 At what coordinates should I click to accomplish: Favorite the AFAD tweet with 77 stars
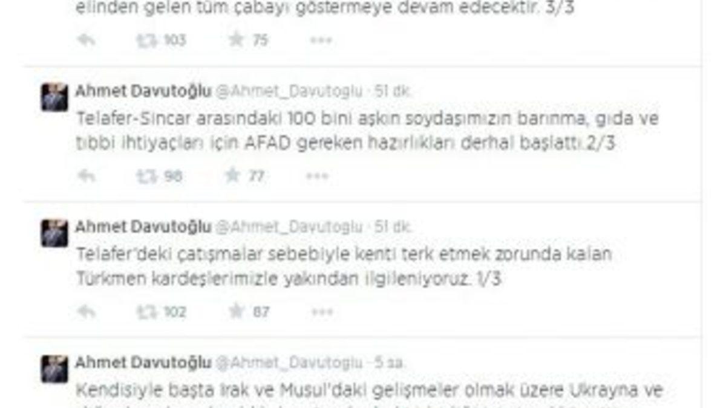click(233, 176)
